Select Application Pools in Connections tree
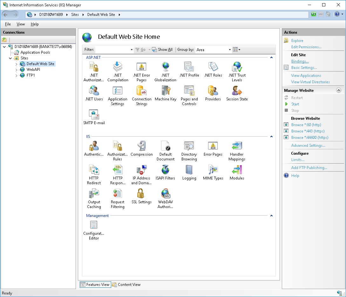This screenshot has height=297, width=346. 35,52
